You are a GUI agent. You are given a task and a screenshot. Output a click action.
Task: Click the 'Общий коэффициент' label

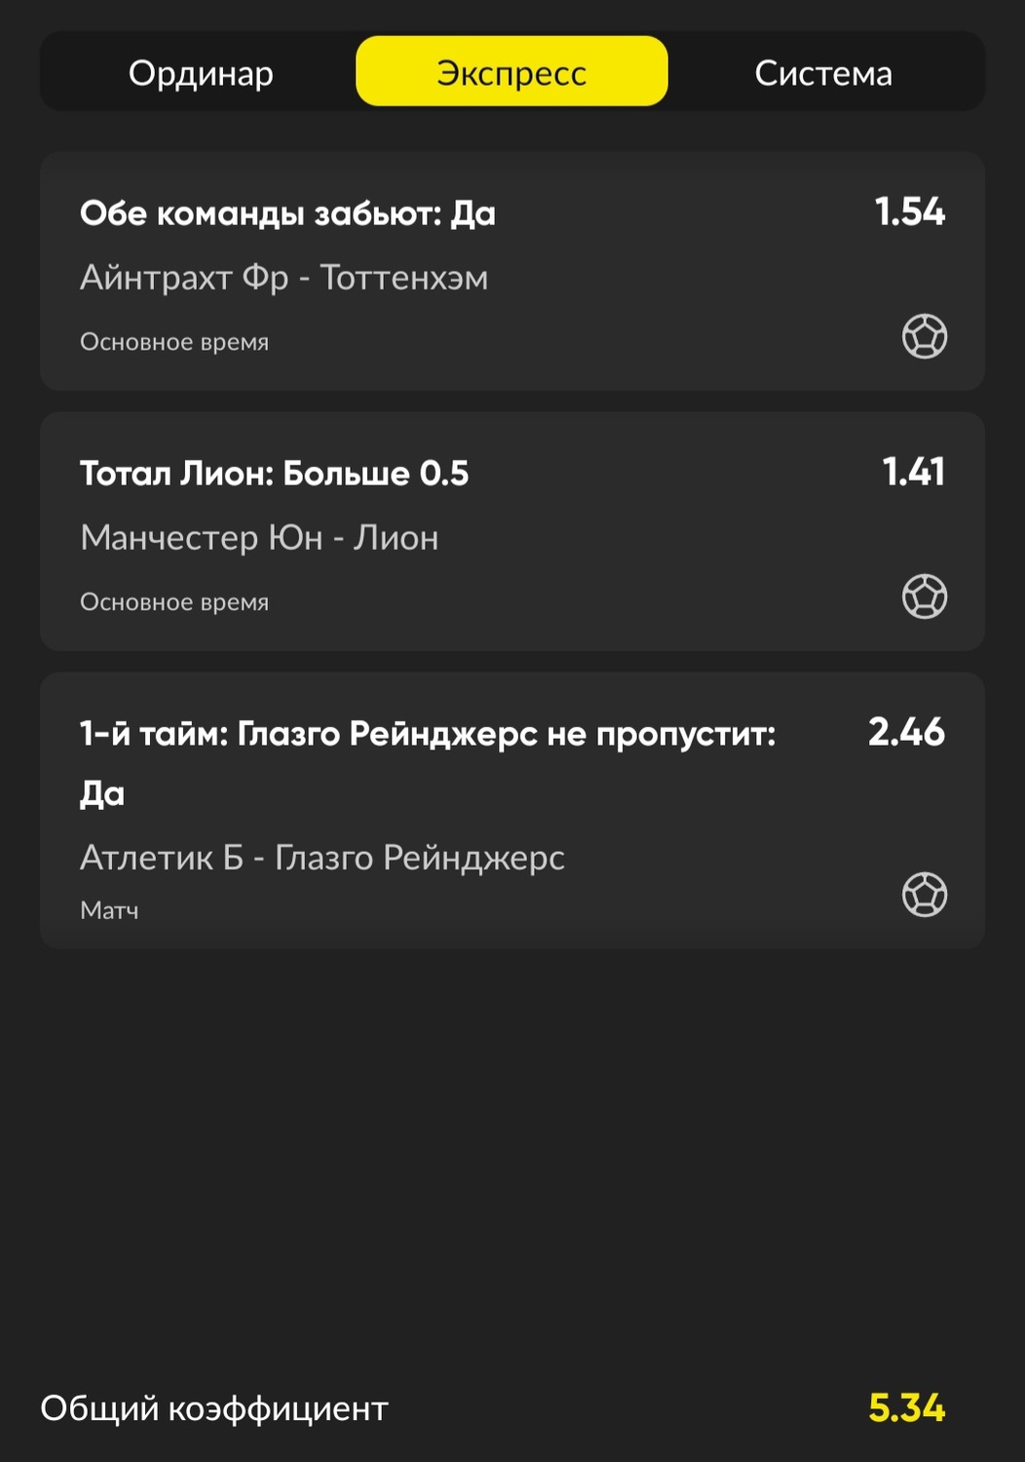pyautogui.click(x=214, y=1408)
